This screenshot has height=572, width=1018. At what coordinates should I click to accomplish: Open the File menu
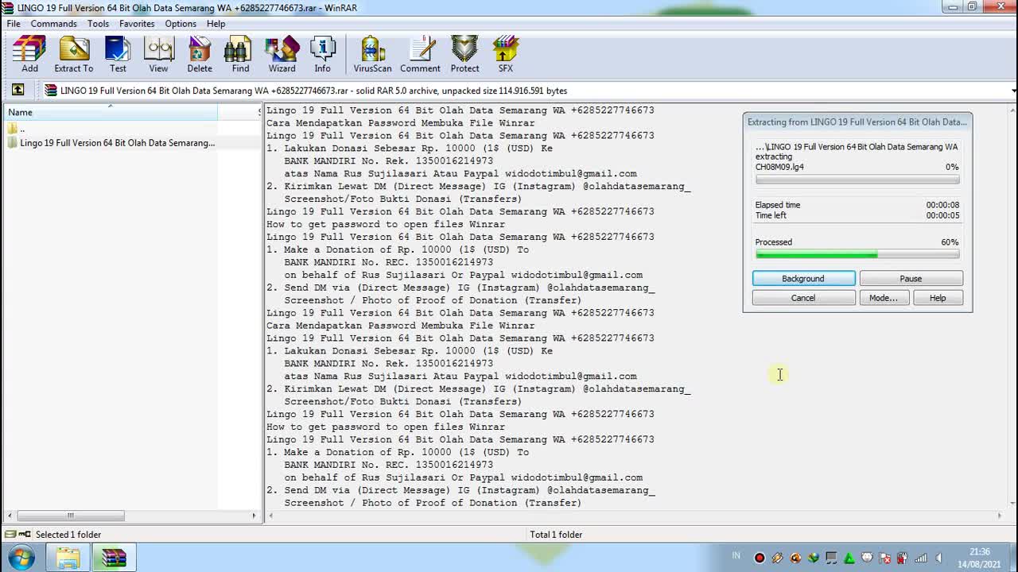click(x=14, y=24)
